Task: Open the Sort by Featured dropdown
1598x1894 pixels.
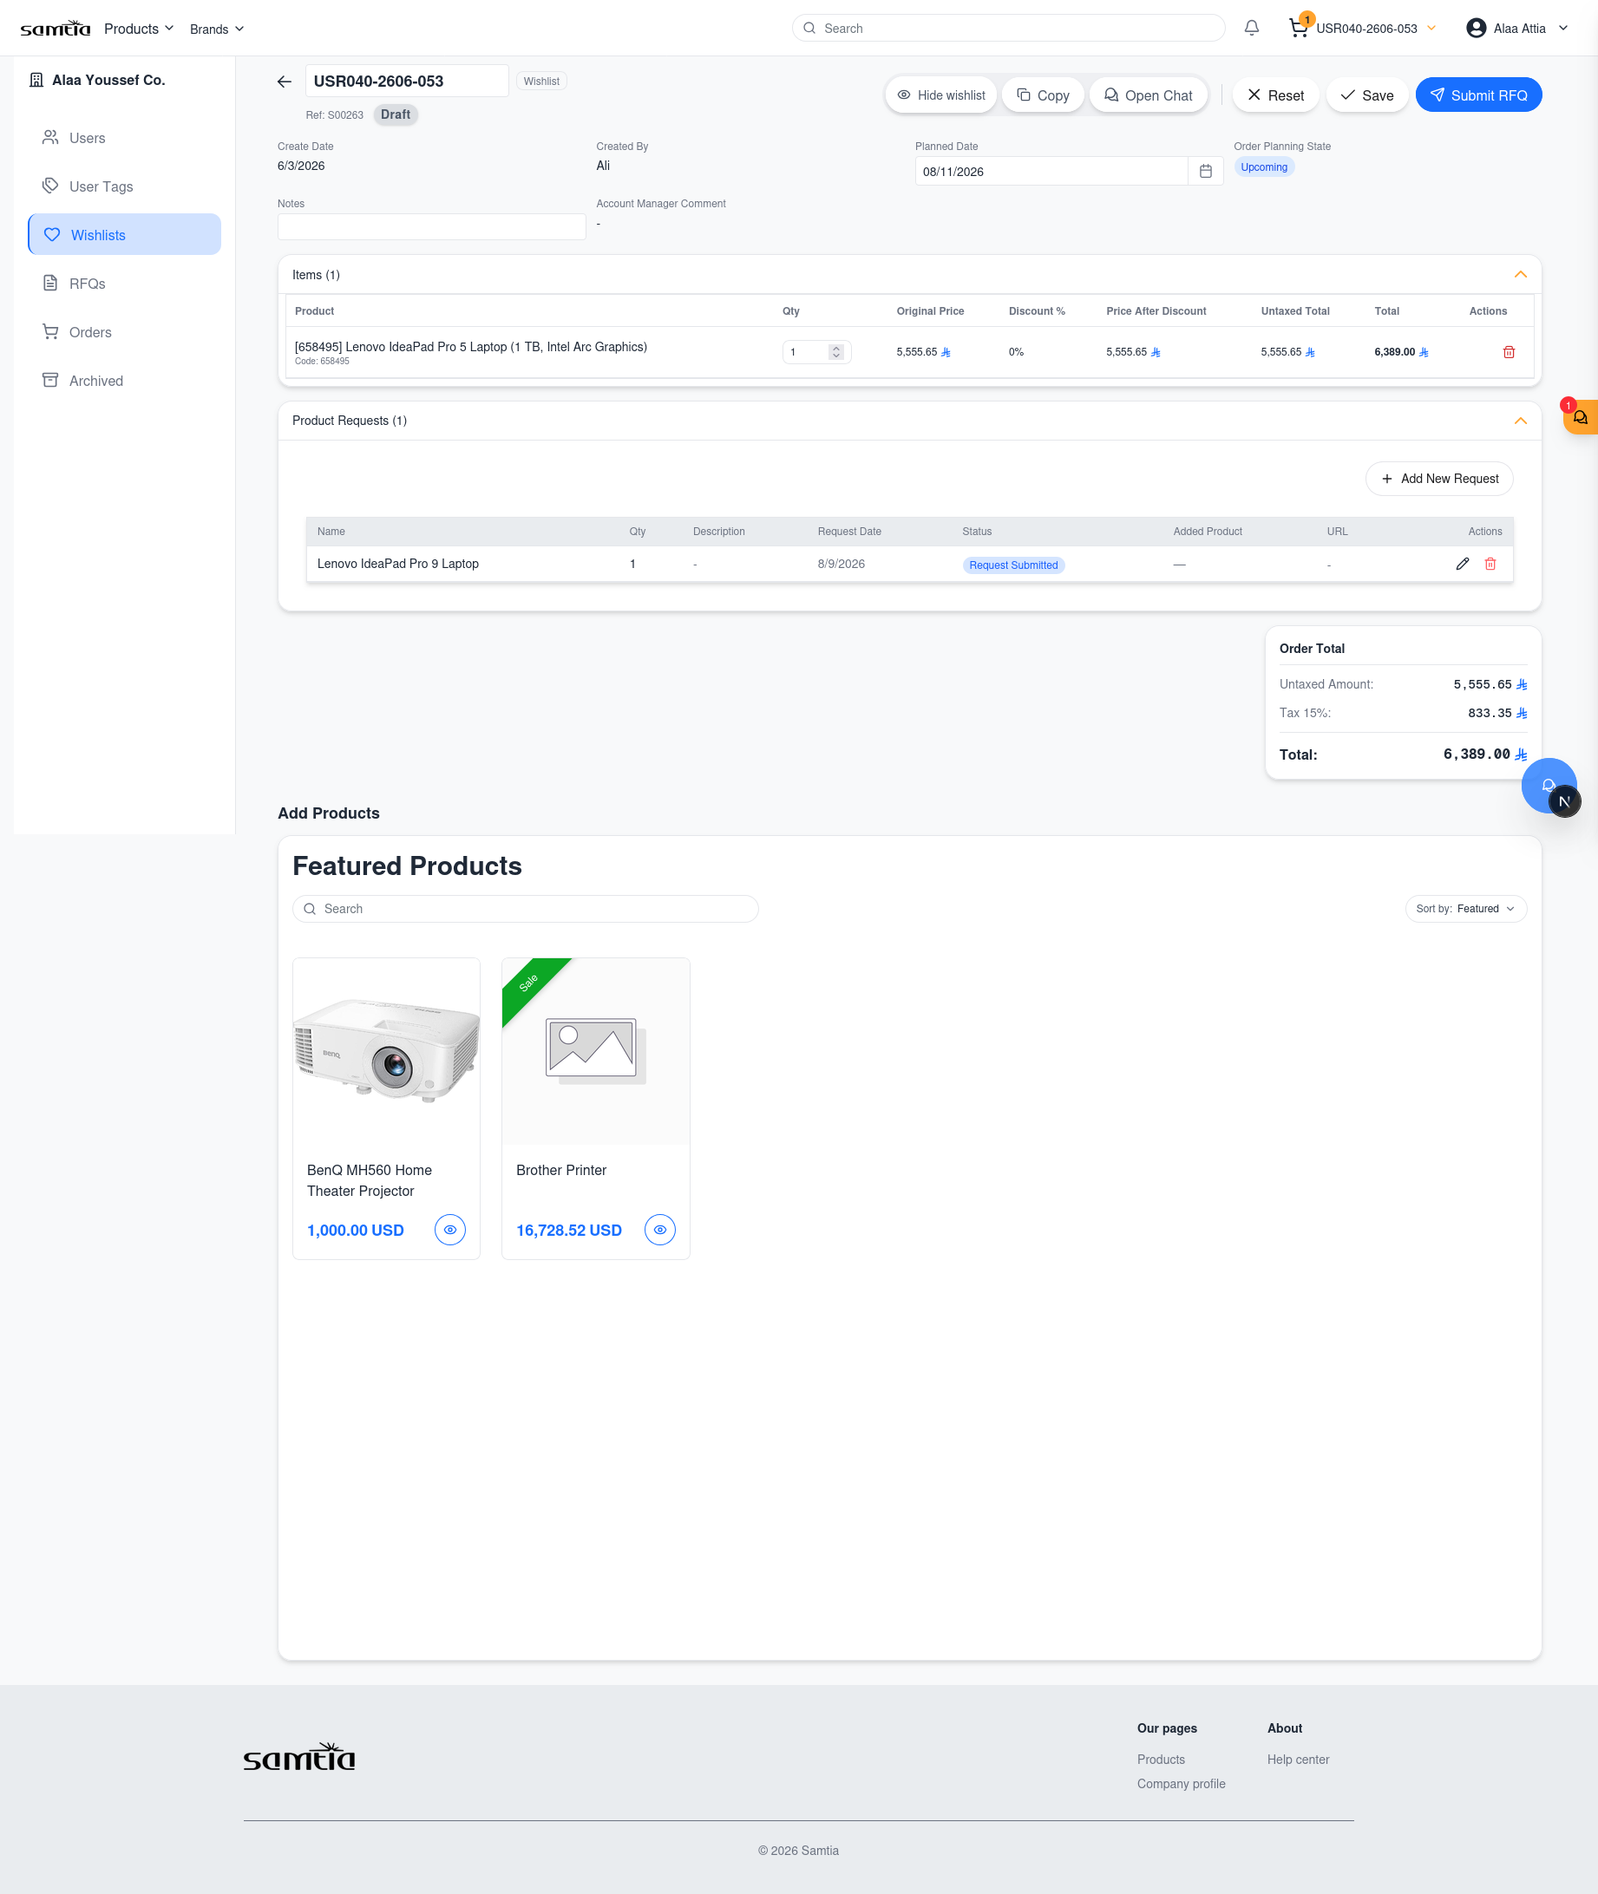Action: [x=1466, y=909]
